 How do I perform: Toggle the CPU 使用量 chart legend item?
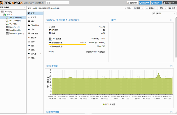(109, 104)
